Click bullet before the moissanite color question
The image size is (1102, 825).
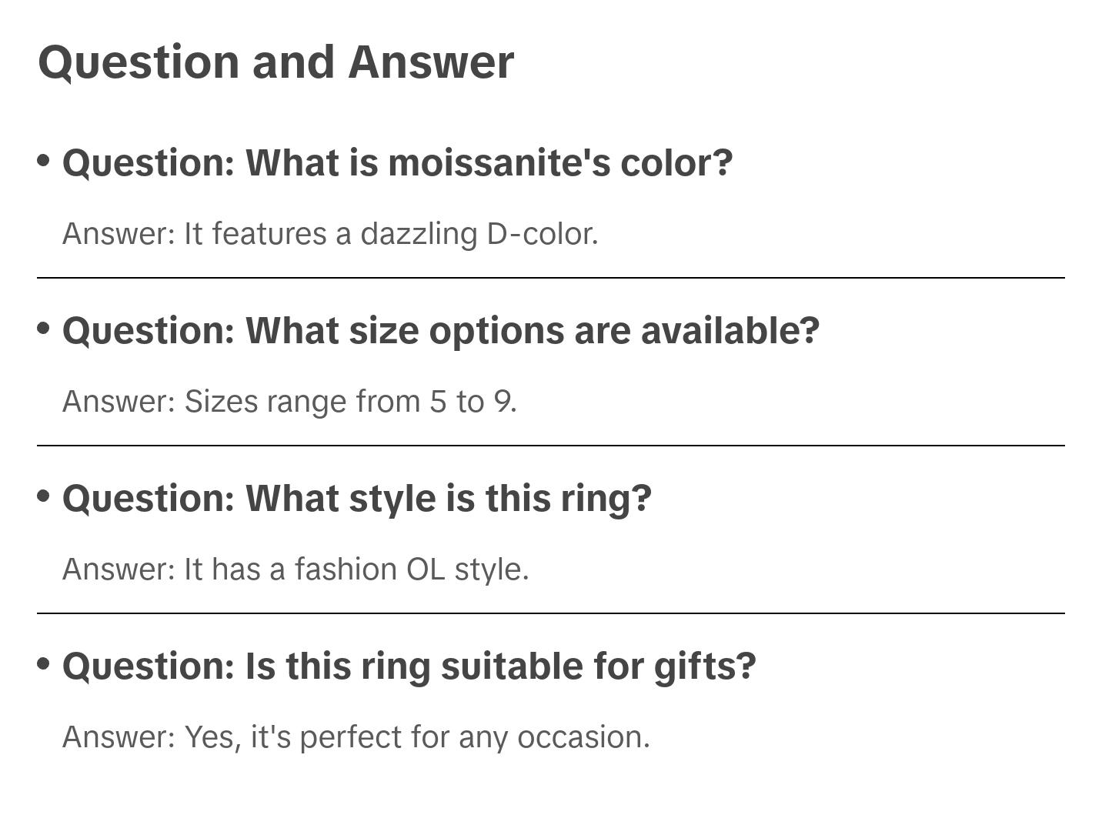point(44,160)
